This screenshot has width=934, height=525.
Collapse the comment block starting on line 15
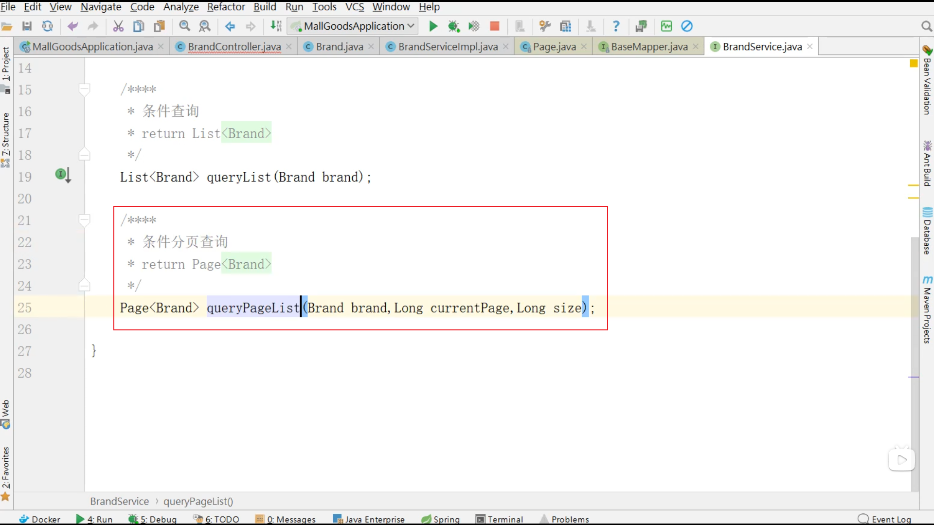coord(84,89)
